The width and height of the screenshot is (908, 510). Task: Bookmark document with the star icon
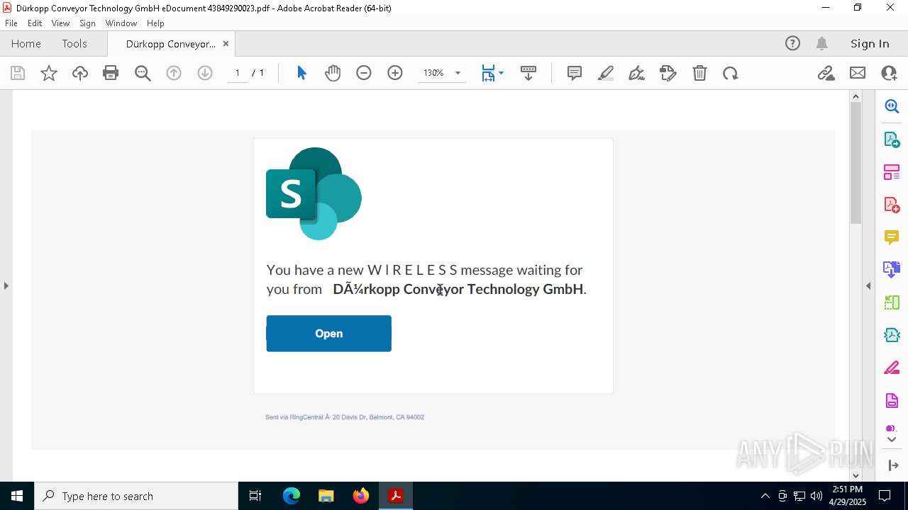[49, 73]
